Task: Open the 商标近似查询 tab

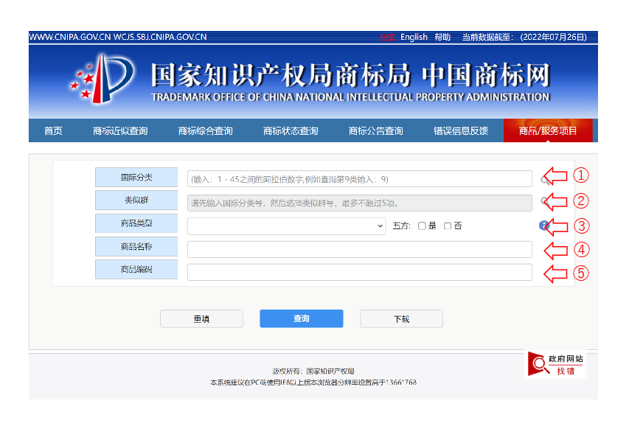Action: pos(120,130)
